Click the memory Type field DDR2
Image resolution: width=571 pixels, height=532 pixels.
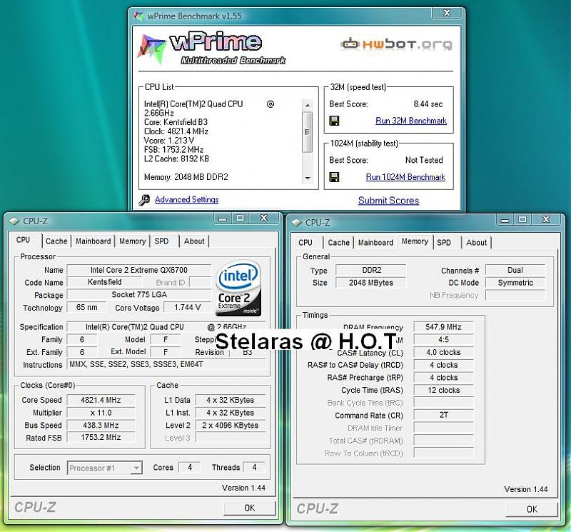pyautogui.click(x=371, y=270)
